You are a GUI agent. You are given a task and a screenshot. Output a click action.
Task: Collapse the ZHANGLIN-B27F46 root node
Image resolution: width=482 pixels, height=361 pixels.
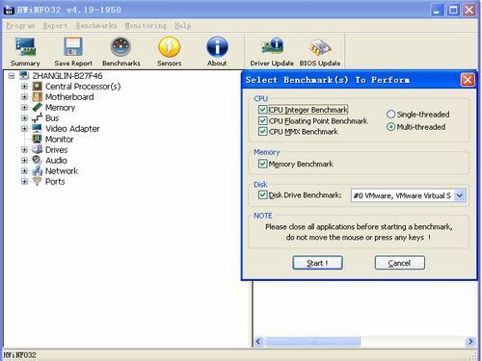click(12, 76)
